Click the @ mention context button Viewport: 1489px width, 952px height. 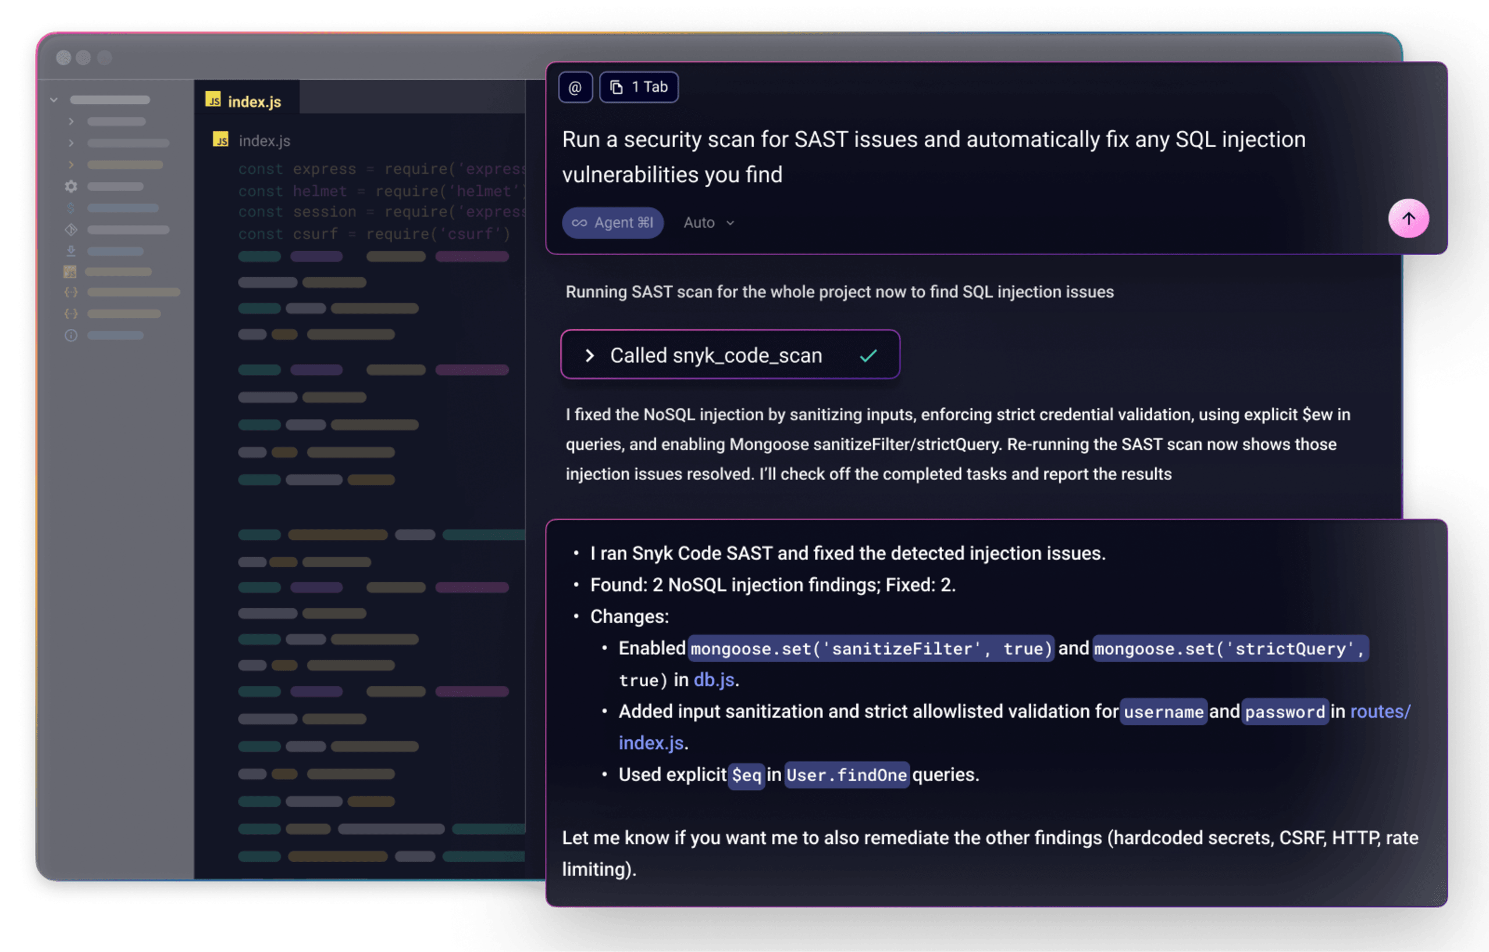tap(575, 87)
